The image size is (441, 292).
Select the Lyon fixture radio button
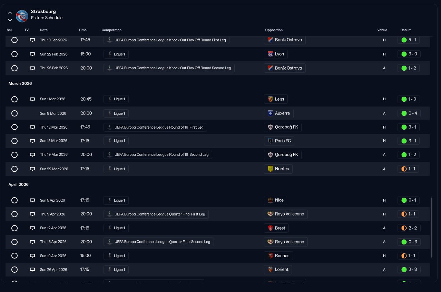(14, 54)
